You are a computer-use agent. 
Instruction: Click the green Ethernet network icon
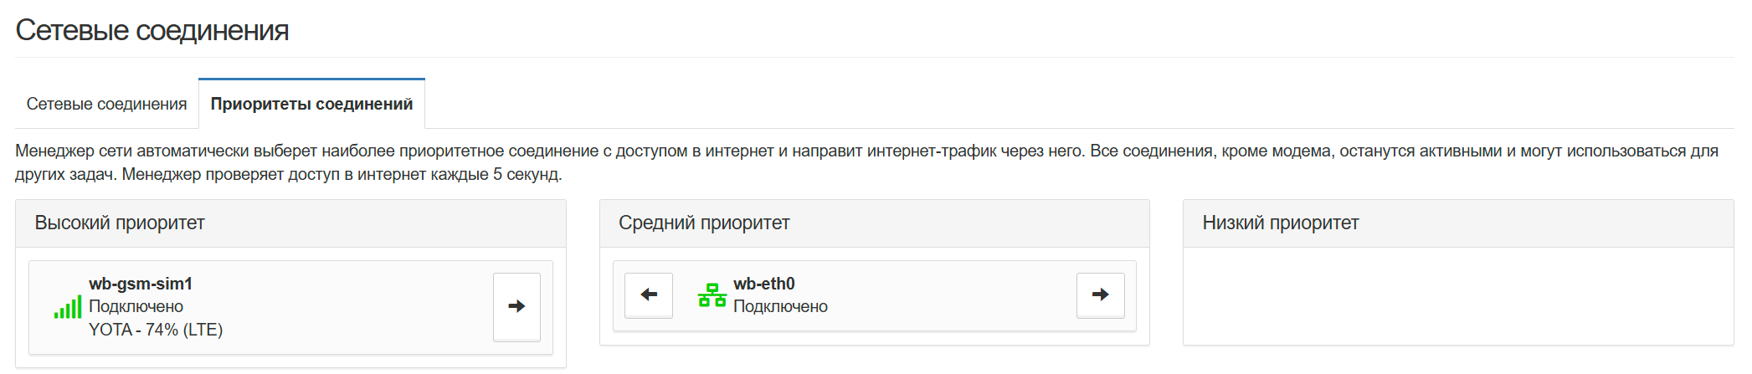[x=712, y=295]
